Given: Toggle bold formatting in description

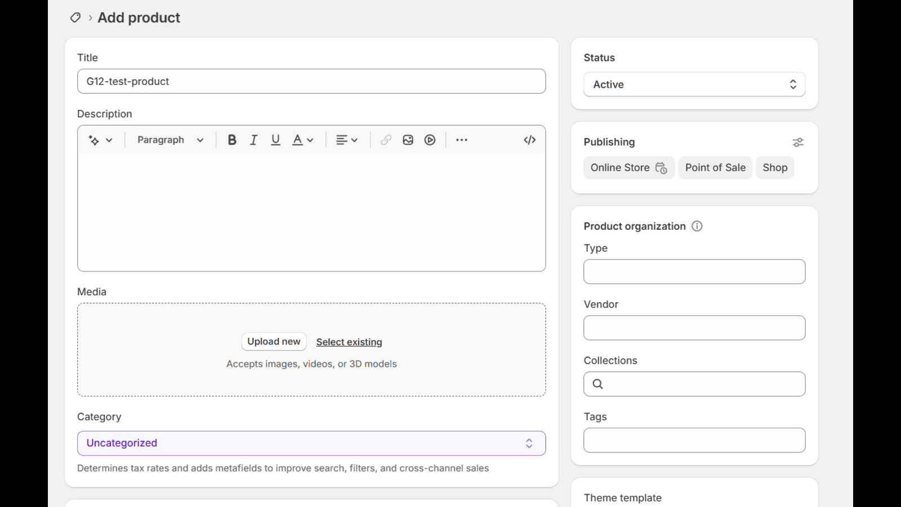Looking at the screenshot, I should tap(231, 140).
